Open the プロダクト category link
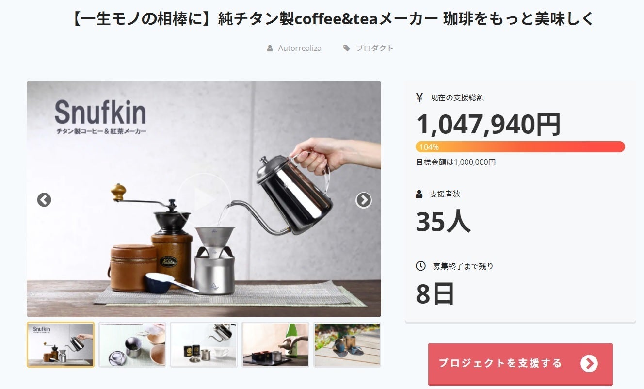644x389 pixels. 375,48
